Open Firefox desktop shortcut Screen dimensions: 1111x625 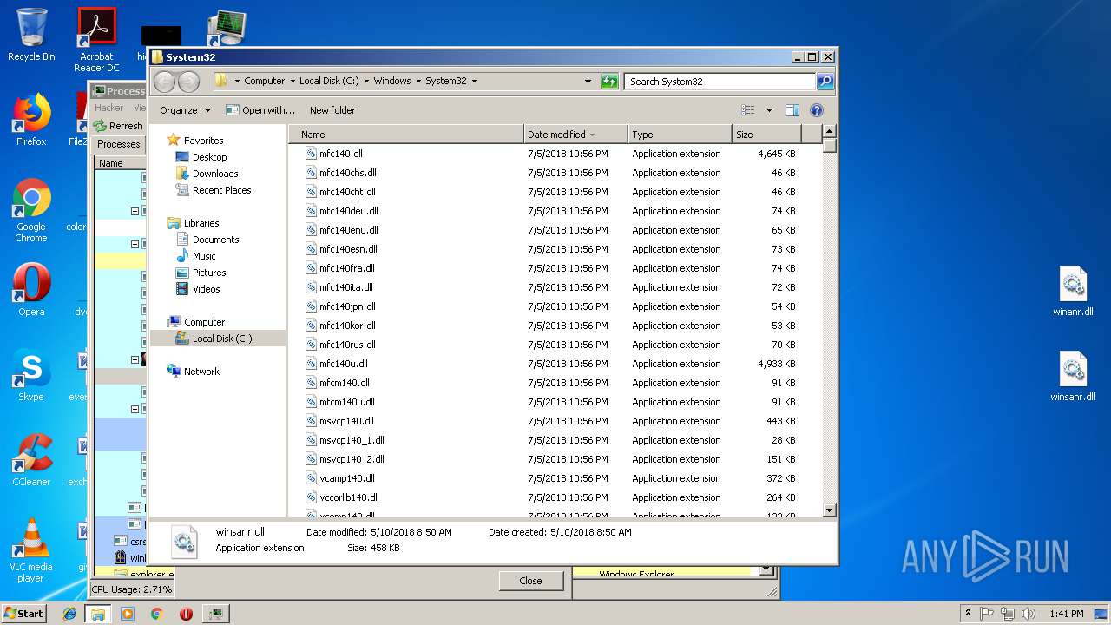[x=31, y=120]
